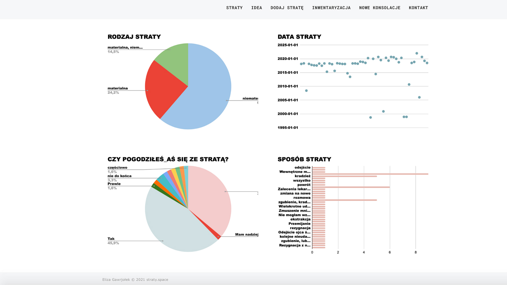The width and height of the screenshot is (507, 285).
Task: Click the kradzież label on the bar chart axis
Action: pyautogui.click(x=302, y=176)
